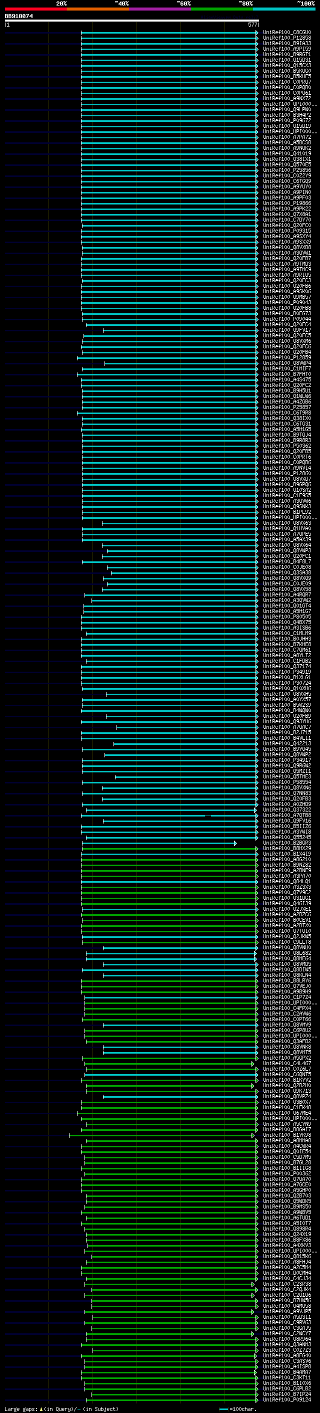Click the green alignment bar for UniRef100_P09124
The width and height of the screenshot is (320, 1413).
point(172,1399)
